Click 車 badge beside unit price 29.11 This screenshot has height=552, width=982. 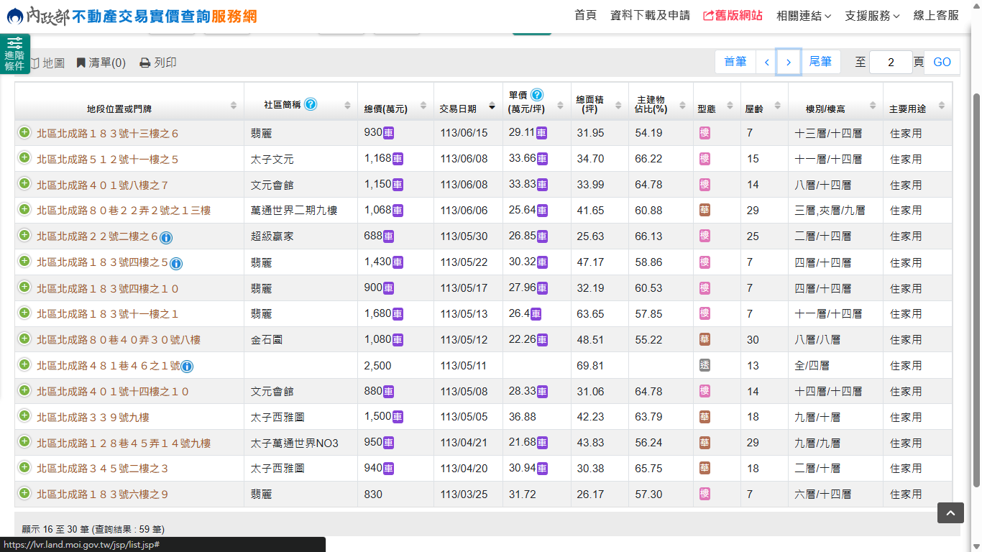(542, 133)
